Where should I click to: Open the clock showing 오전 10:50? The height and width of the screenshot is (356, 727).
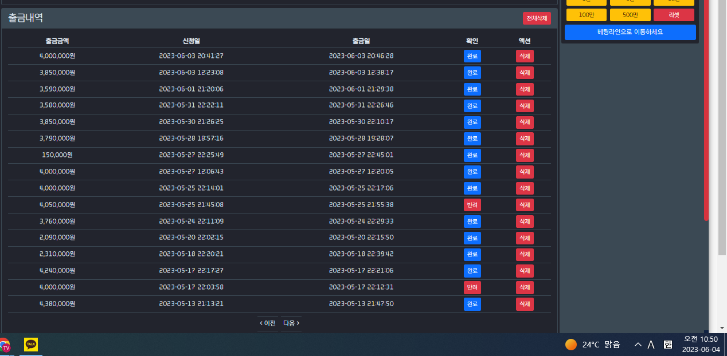pos(701,344)
